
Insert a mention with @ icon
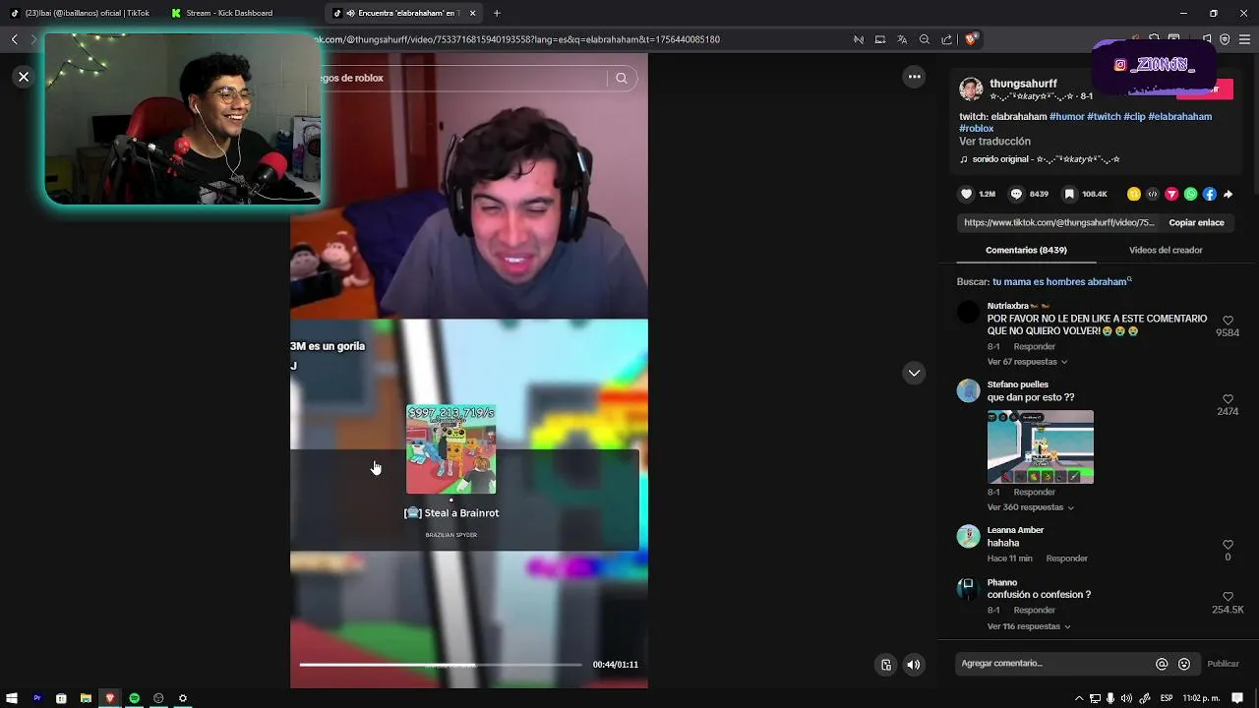pyautogui.click(x=1162, y=664)
